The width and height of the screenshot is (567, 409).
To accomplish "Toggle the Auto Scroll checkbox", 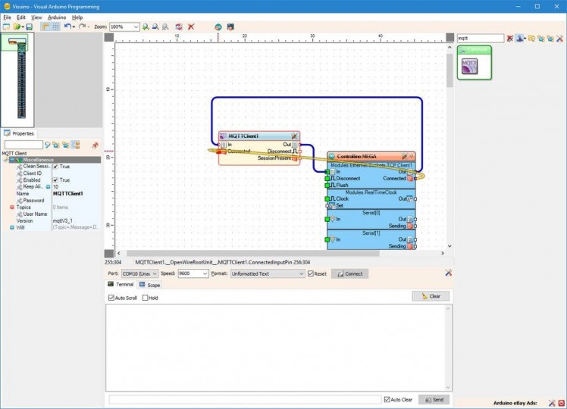I will tap(111, 298).
